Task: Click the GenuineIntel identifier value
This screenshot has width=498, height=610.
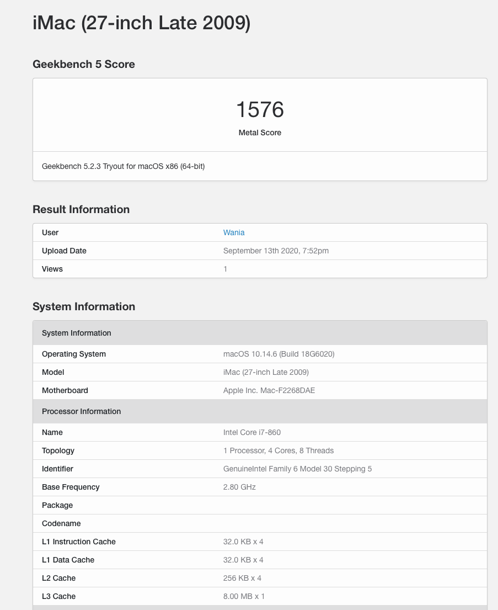Action: pos(297,469)
